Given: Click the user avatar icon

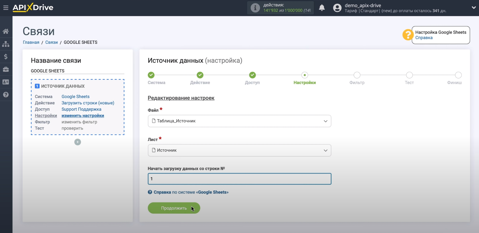Looking at the screenshot, I should click(x=337, y=8).
